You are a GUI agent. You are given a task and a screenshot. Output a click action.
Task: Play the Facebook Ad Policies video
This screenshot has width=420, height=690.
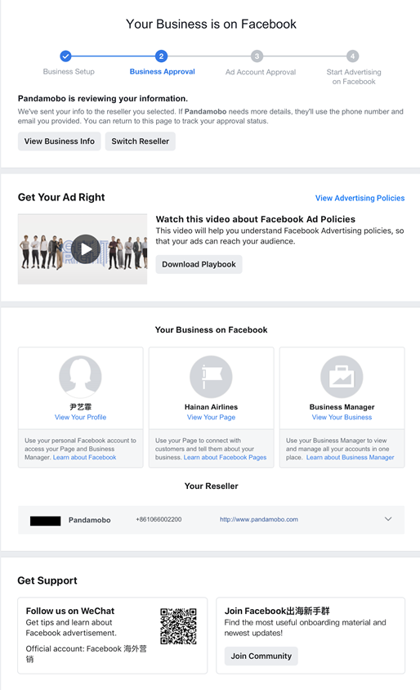tap(85, 249)
